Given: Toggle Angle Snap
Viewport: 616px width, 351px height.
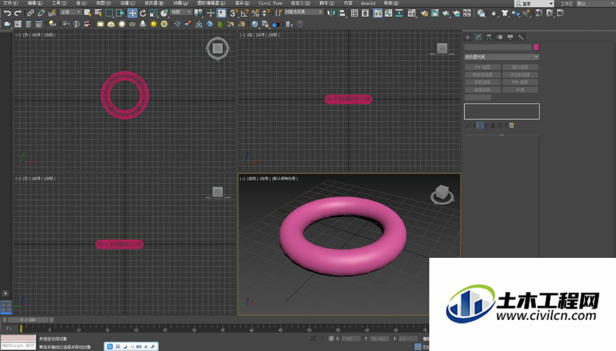Looking at the screenshot, I should pyautogui.click(x=244, y=13).
